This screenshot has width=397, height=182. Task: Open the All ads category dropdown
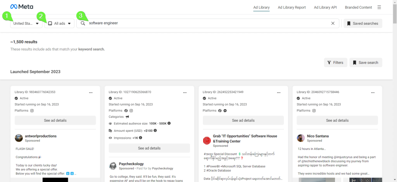59,24
